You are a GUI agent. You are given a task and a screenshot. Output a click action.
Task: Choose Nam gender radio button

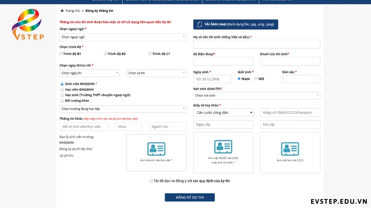click(239, 79)
